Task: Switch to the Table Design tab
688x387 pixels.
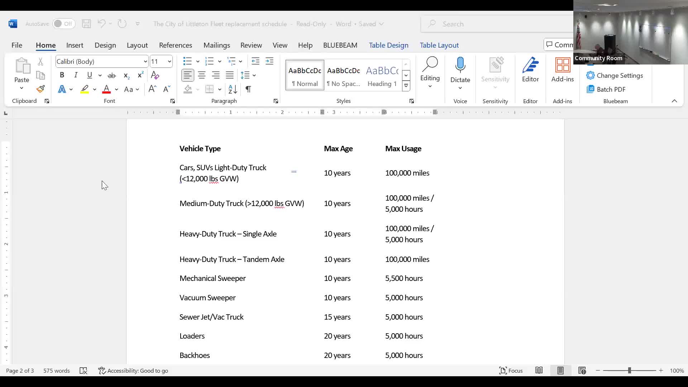Action: coord(388,45)
